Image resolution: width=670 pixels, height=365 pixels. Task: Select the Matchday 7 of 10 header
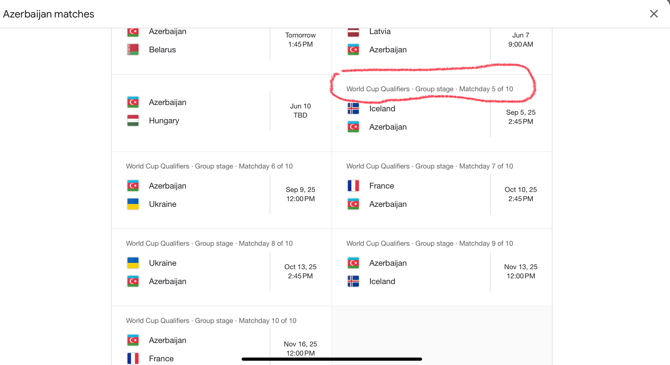(x=430, y=166)
